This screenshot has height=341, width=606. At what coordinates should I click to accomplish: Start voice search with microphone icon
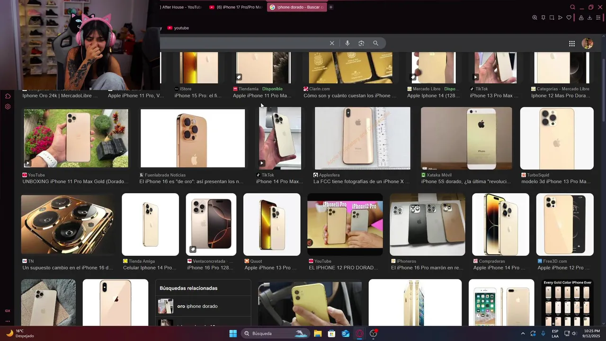[x=347, y=43]
